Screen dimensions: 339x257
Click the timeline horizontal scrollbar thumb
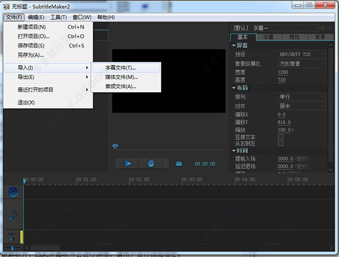pyautogui.click(x=45, y=248)
